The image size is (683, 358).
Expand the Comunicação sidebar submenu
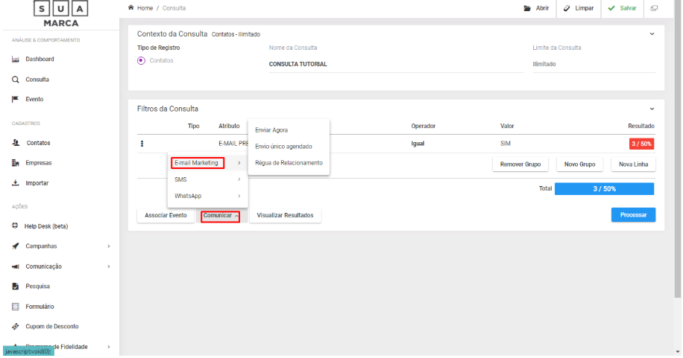pyautogui.click(x=108, y=266)
